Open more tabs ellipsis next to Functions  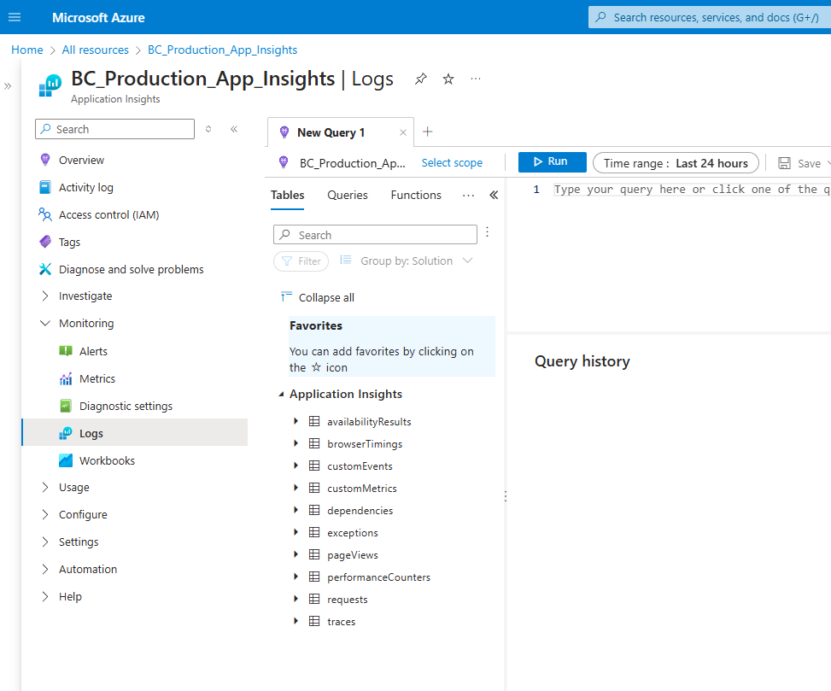[468, 195]
